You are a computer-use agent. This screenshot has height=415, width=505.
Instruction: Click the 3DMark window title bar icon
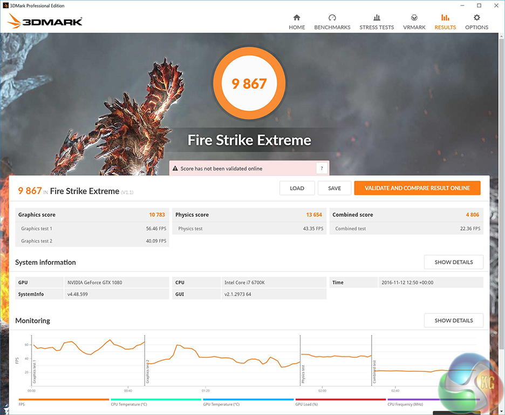[x=5, y=5]
